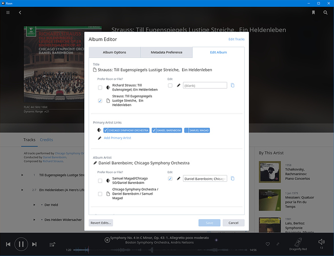Viewport: 334px width, 256px height.
Task: Cancel the Album Editor
Action: [x=233, y=223]
